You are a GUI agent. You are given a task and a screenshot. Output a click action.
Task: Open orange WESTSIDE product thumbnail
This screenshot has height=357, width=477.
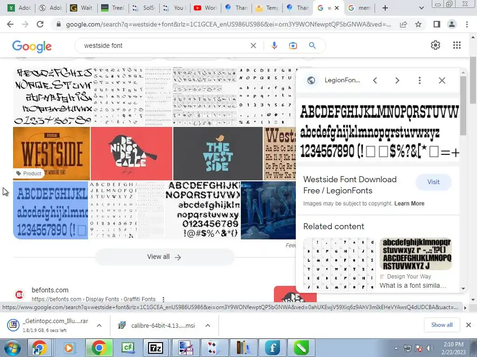tap(51, 153)
